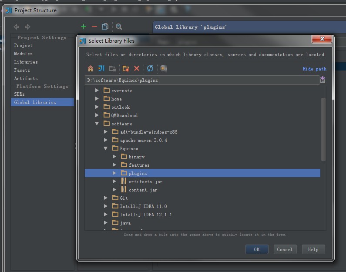Toggle show hidden files icon
This screenshot has width=346, height=272.
click(x=164, y=68)
